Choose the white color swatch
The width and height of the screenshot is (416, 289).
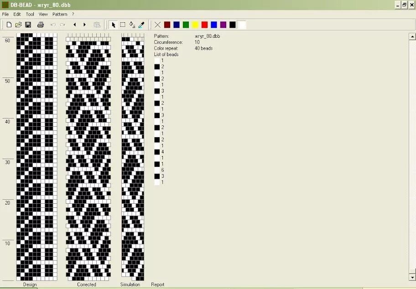242,25
